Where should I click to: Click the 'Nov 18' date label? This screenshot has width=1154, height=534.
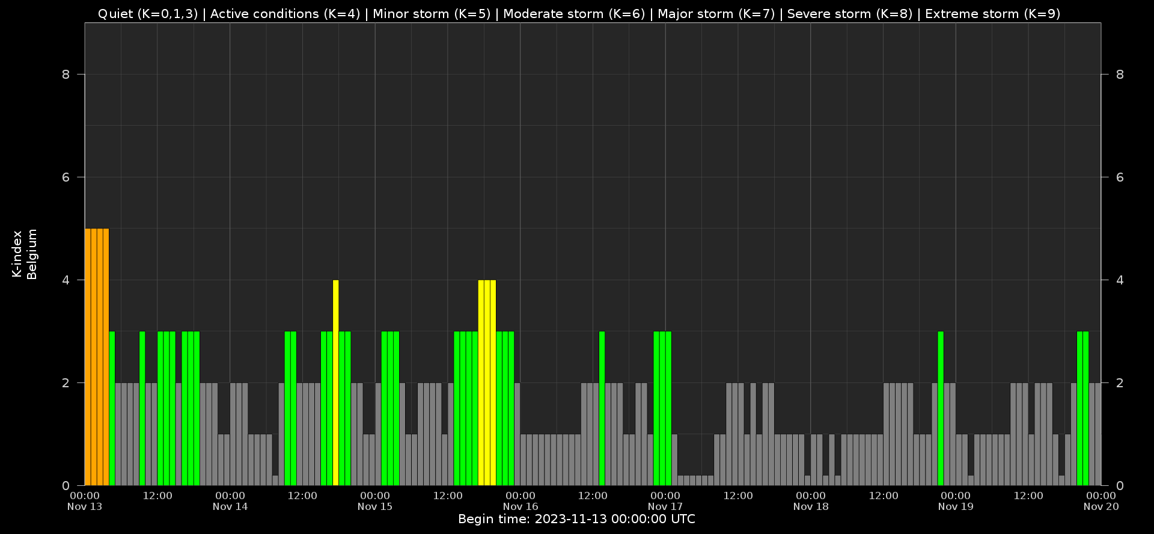(811, 506)
